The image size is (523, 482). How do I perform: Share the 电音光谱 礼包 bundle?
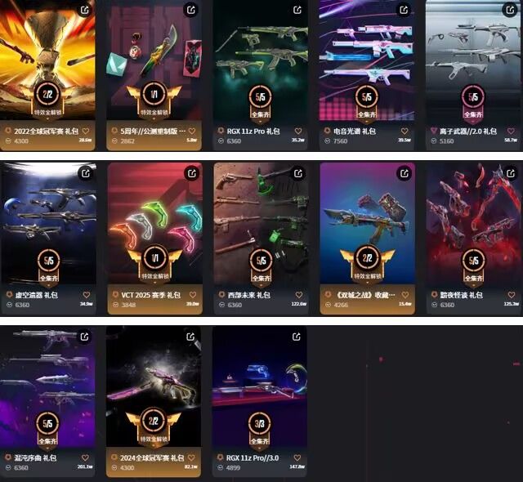click(404, 10)
